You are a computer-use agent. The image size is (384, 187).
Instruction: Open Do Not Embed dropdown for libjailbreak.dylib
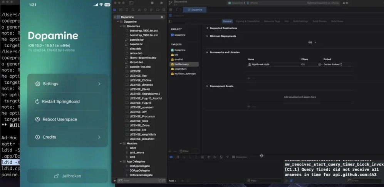[x=333, y=65]
